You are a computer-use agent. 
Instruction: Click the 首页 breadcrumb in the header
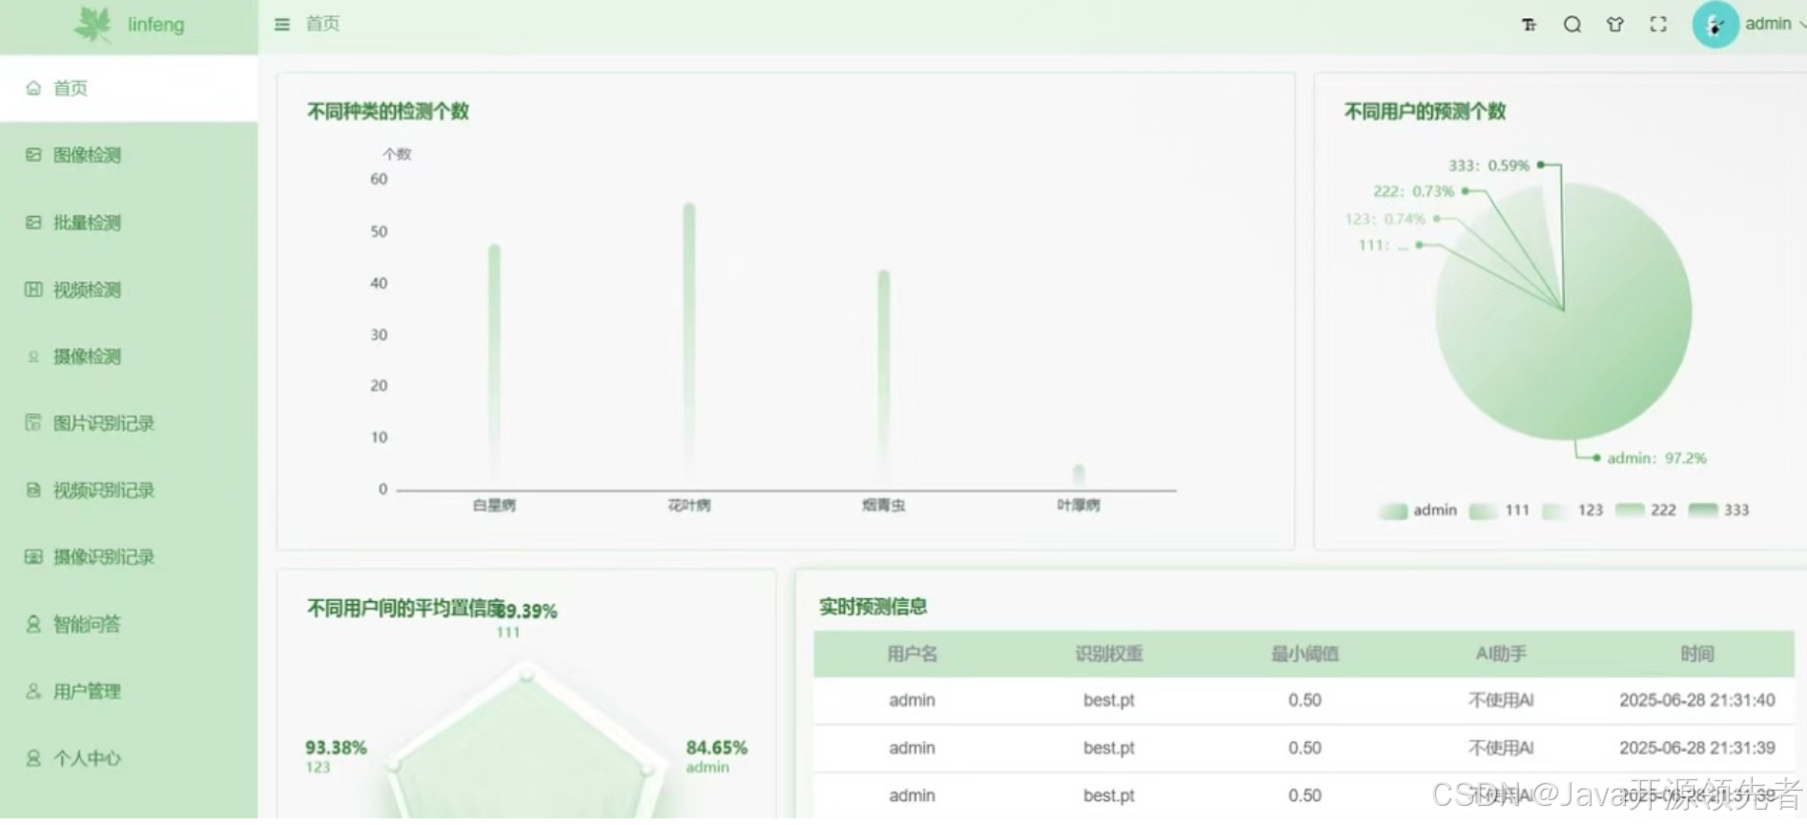[322, 24]
